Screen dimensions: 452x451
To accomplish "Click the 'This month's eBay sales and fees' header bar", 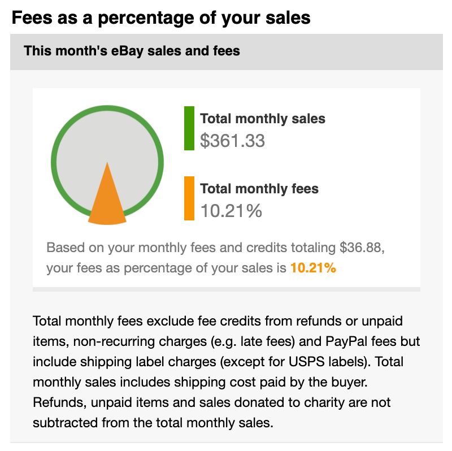I will (x=227, y=52).
